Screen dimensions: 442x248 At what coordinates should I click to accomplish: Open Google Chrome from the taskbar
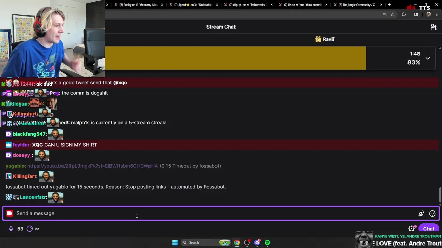point(237,242)
